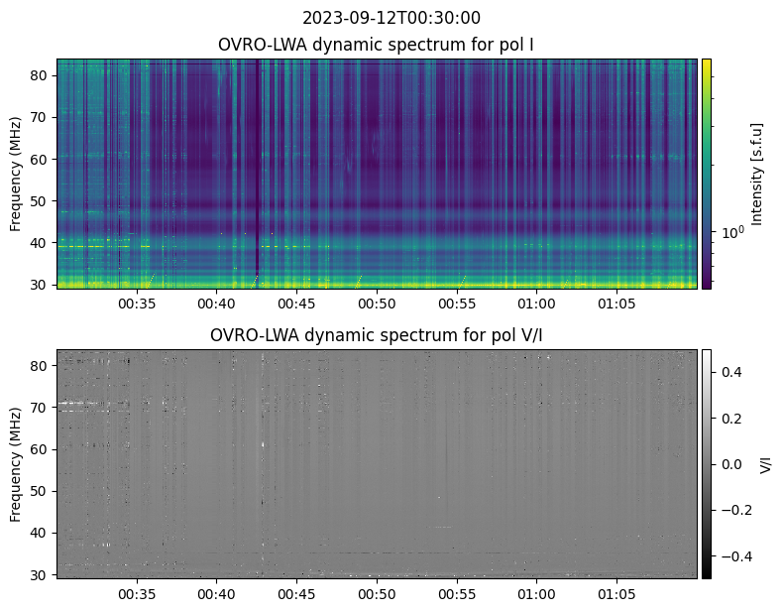The width and height of the screenshot is (783, 612).
Task: Select the pol V/I dynamic spectrum title
Action: pos(376,335)
